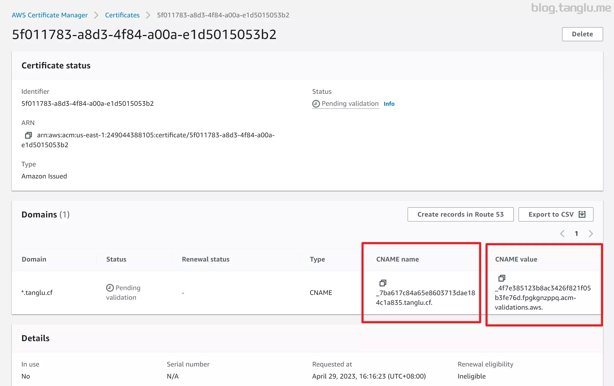Screen dimensions: 614x386
Task: Go to the next page of domains
Action: [x=591, y=234]
